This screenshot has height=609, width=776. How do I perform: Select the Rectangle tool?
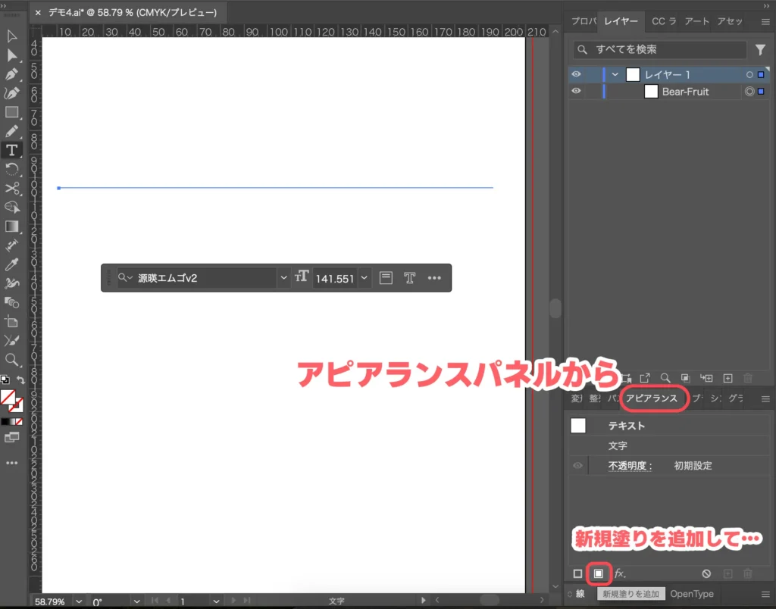pos(11,112)
